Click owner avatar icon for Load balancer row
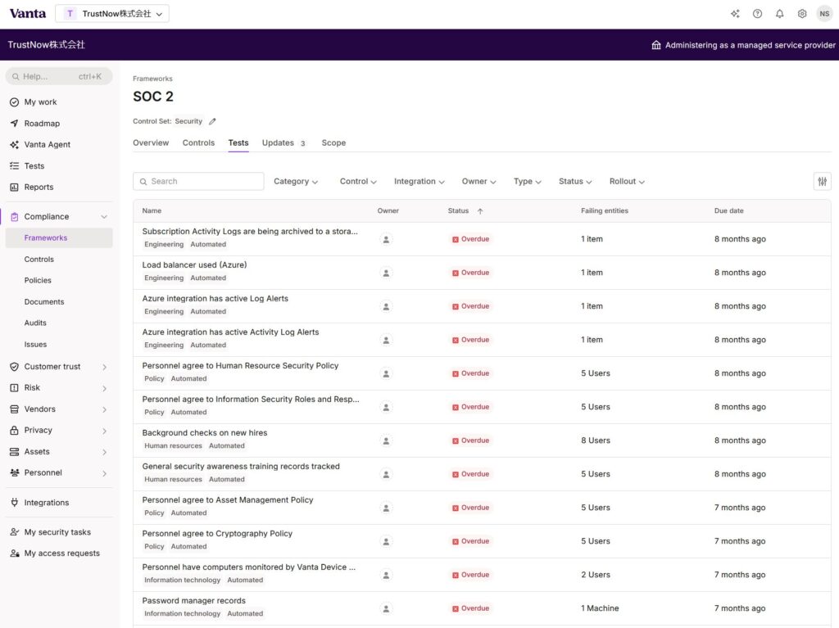The height and width of the screenshot is (628, 839). pos(387,273)
